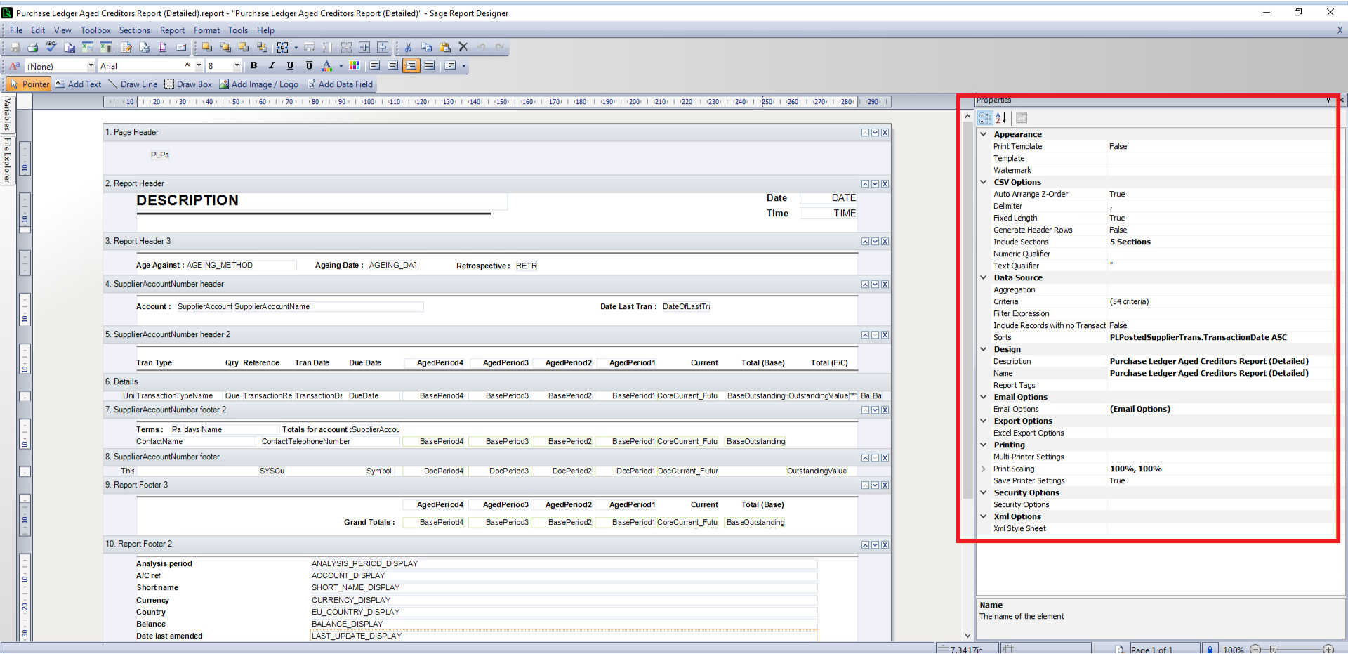This screenshot has height=654, width=1348.
Task: Run the ABC spell check tool
Action: tap(51, 47)
